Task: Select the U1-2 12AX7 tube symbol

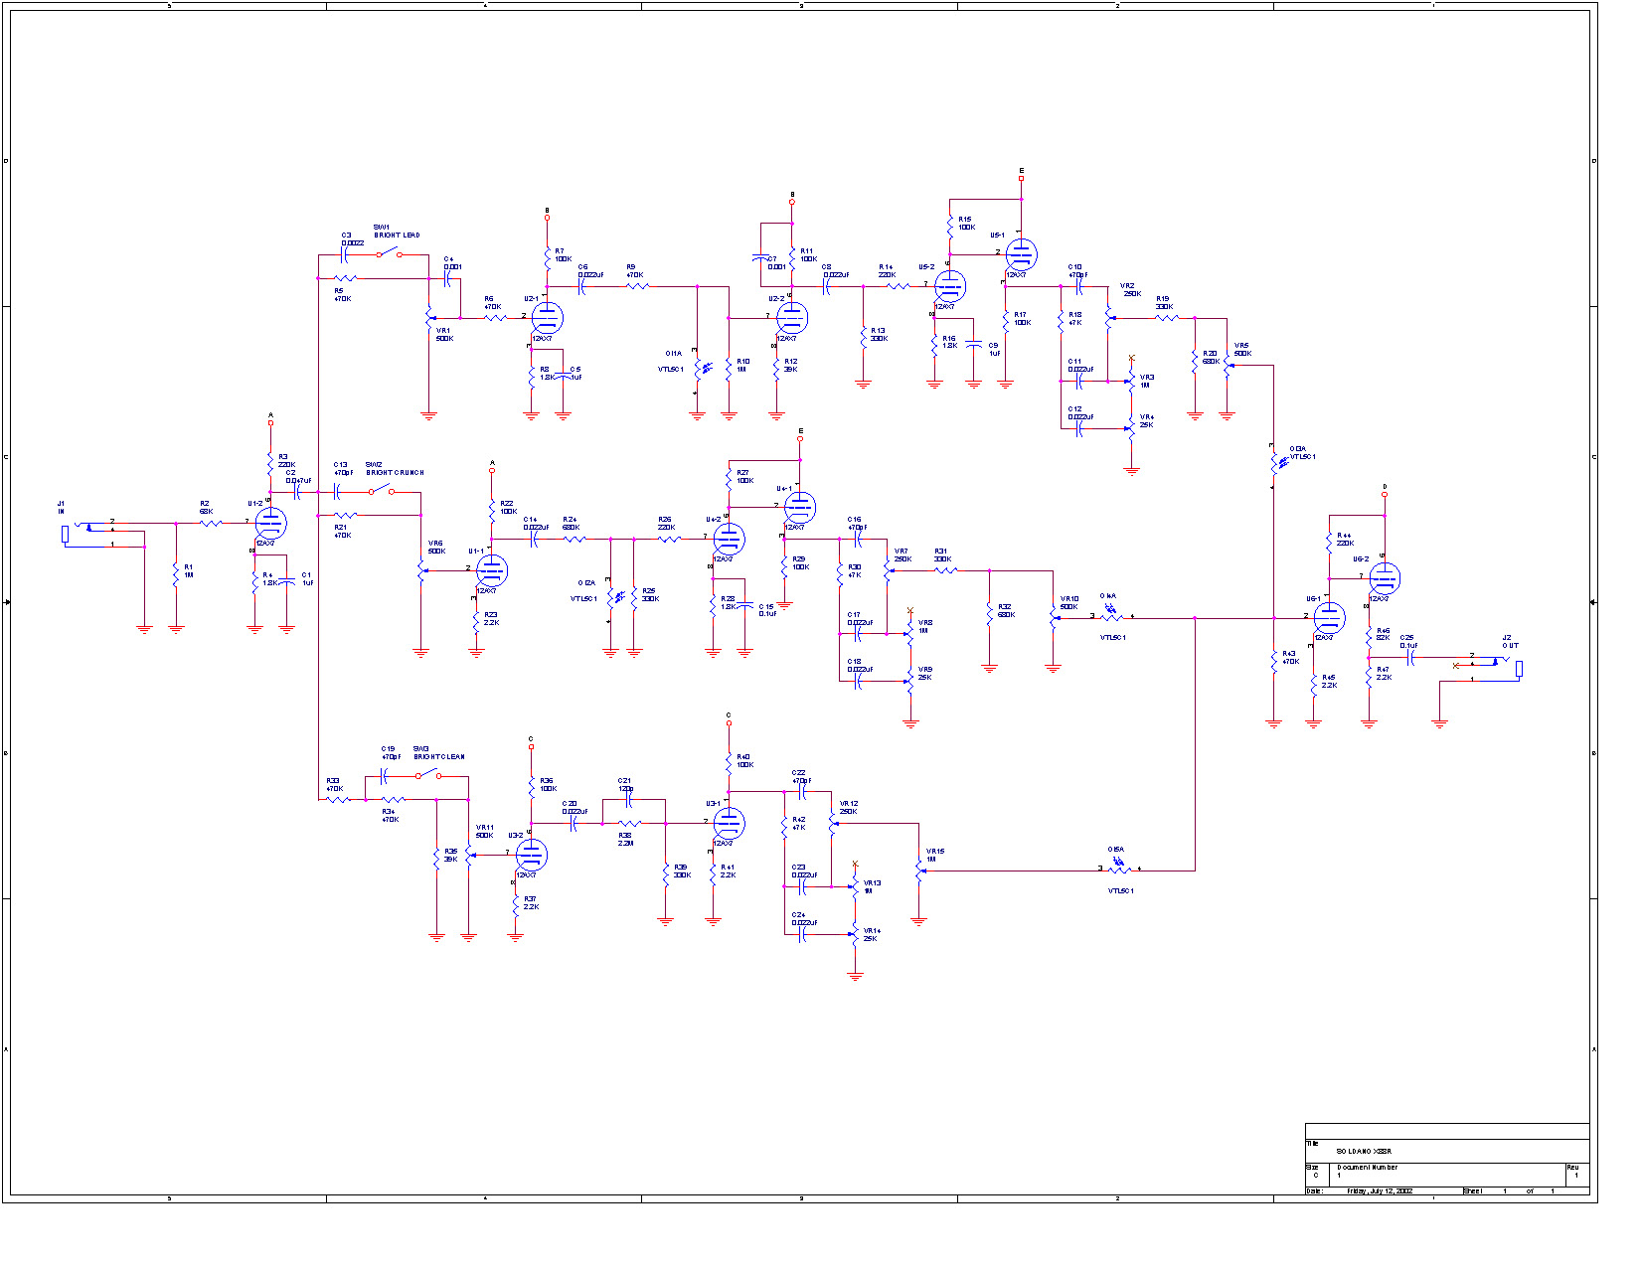Action: [x=270, y=523]
